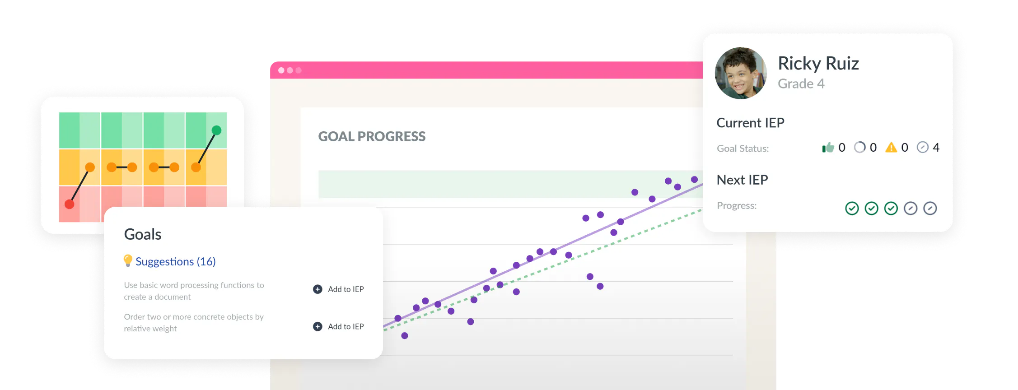Click the in-progress circle status icon

859,148
